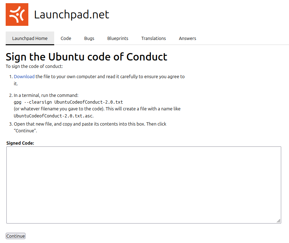Click the Signed Code field label
289x243 pixels.
click(x=20, y=143)
